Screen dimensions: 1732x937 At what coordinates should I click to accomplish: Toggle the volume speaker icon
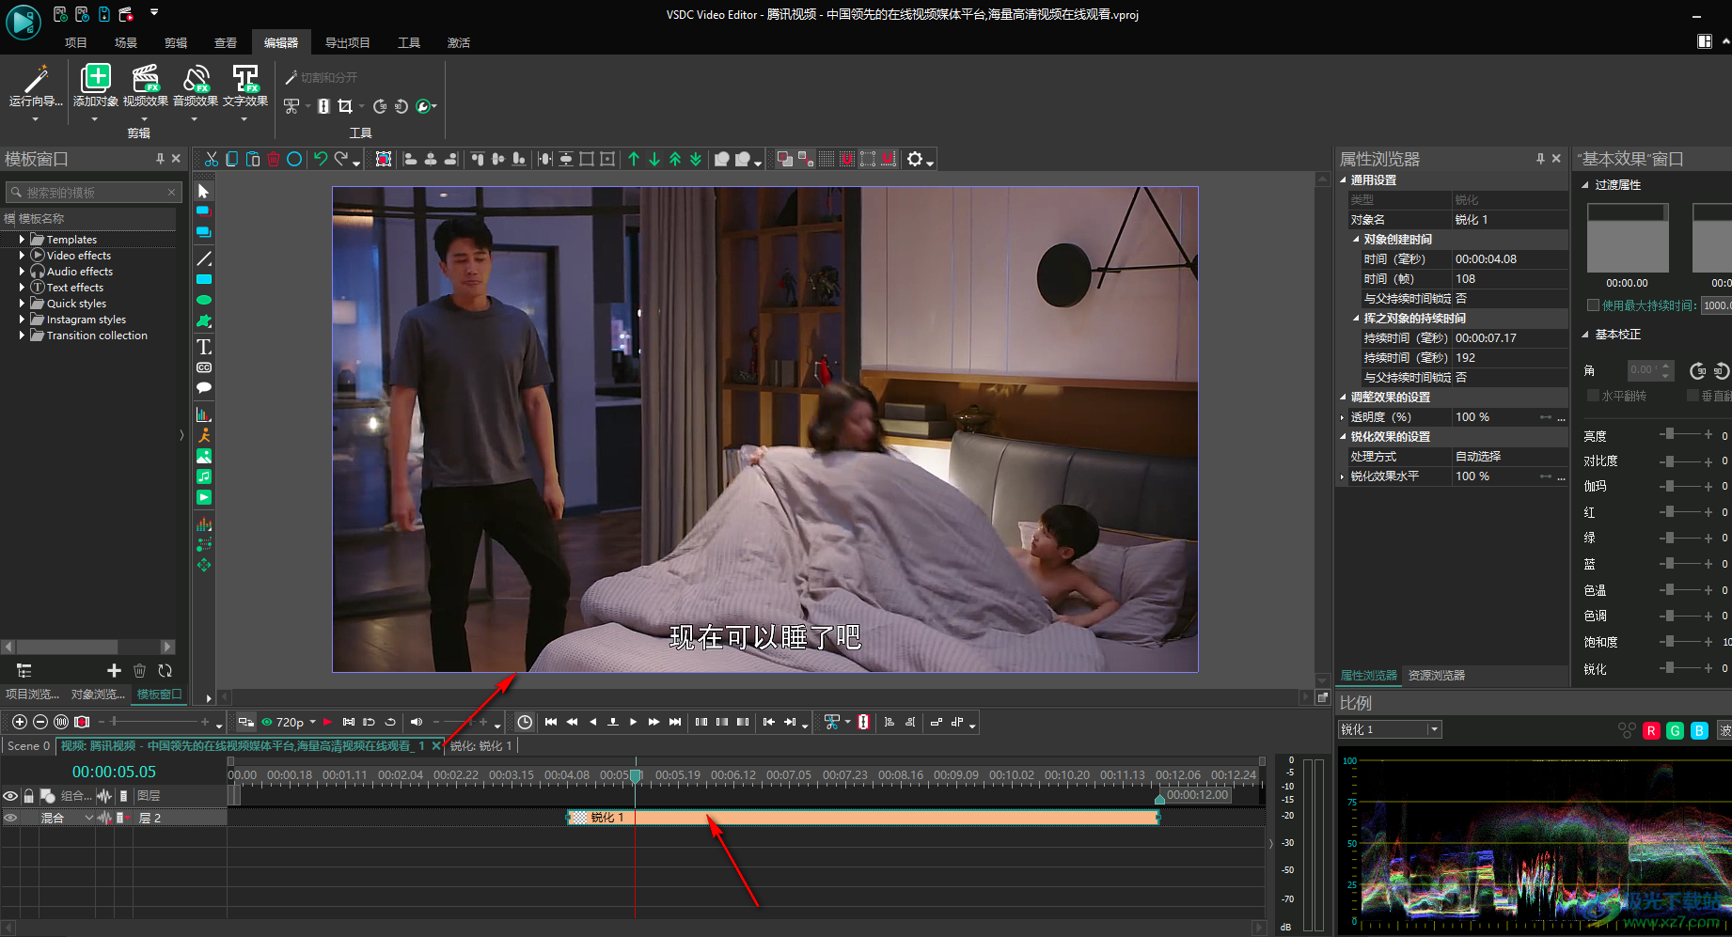coord(417,722)
